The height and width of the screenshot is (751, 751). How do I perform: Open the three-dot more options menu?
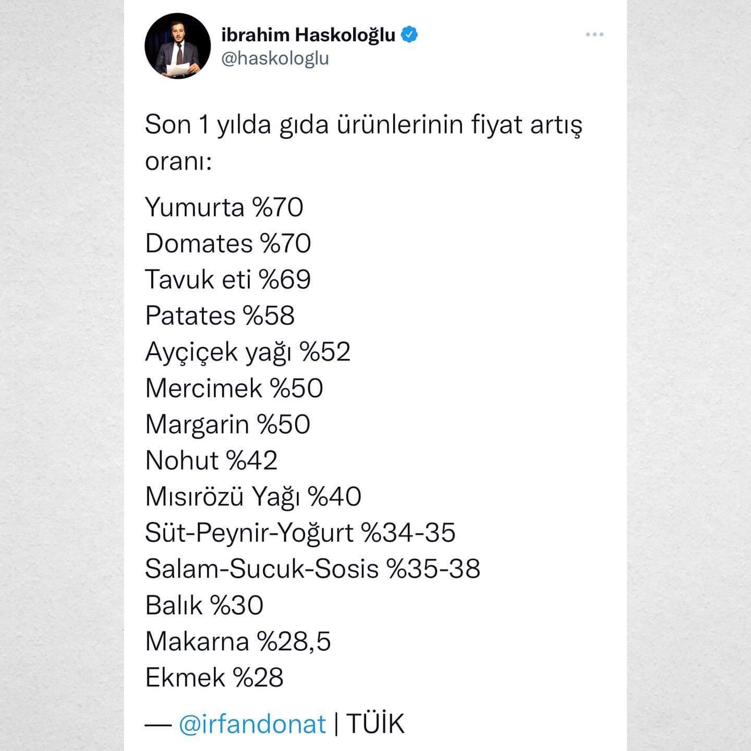tap(595, 34)
